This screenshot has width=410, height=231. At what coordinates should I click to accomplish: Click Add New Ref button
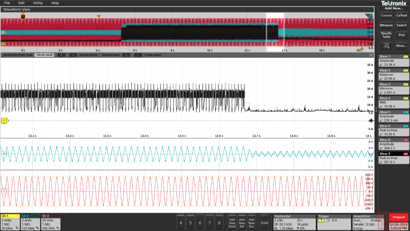point(242,222)
